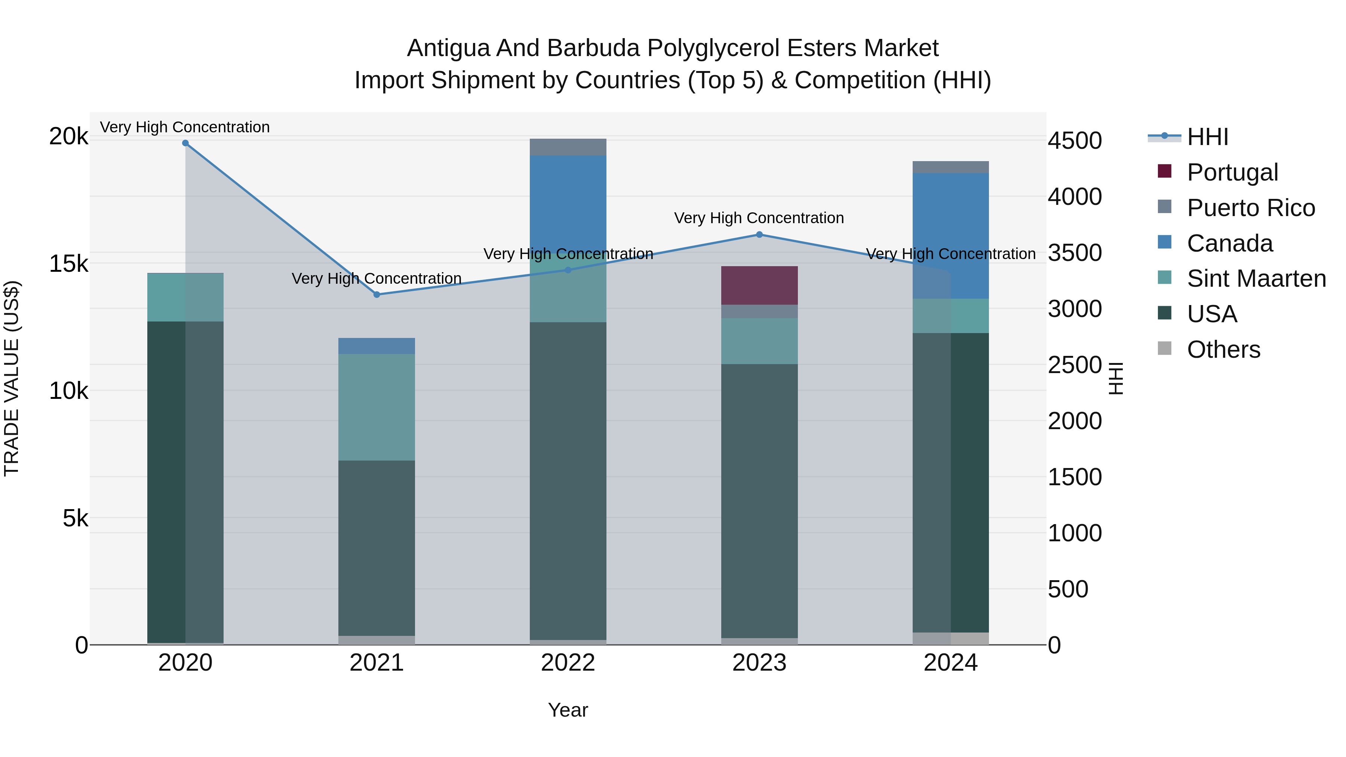Click Very High Concentration label above 2021

[x=377, y=279]
